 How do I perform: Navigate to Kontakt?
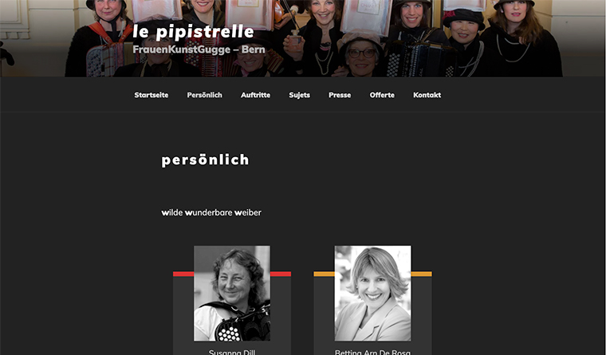point(427,95)
